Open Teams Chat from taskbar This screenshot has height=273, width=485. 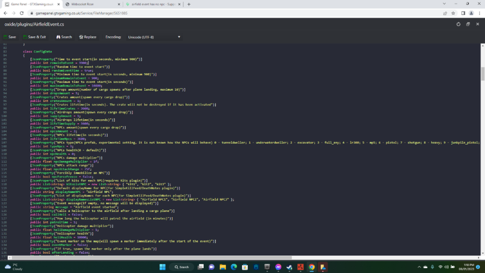tap(211, 267)
